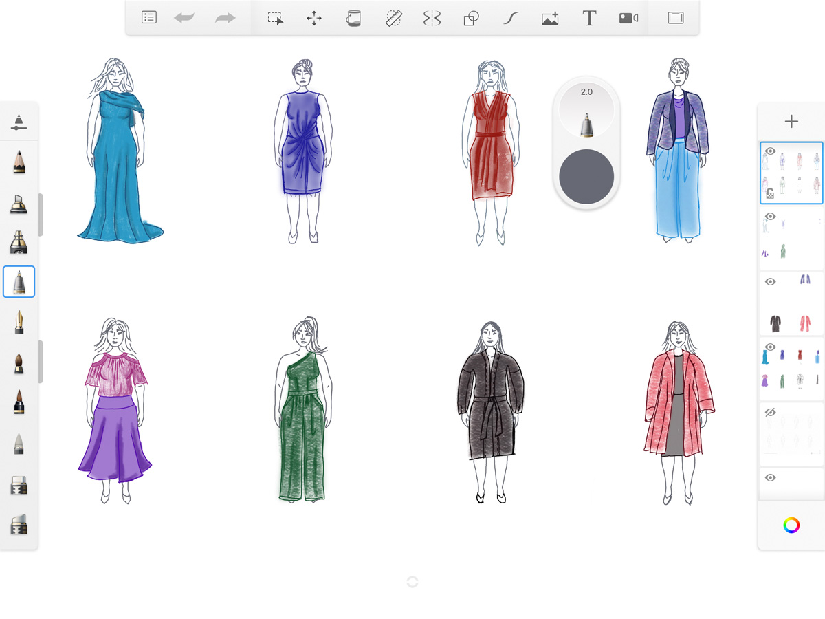Open the ruler tool
The width and height of the screenshot is (825, 619).
click(393, 18)
